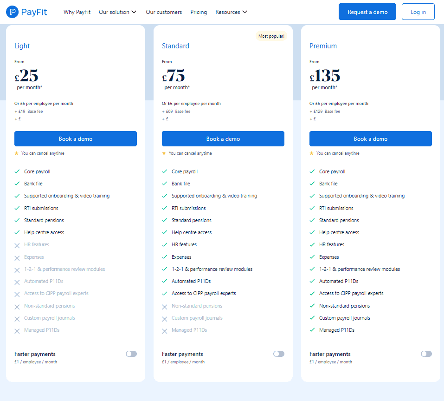Open the Resources dropdown menu
This screenshot has height=401, width=444.
click(231, 12)
